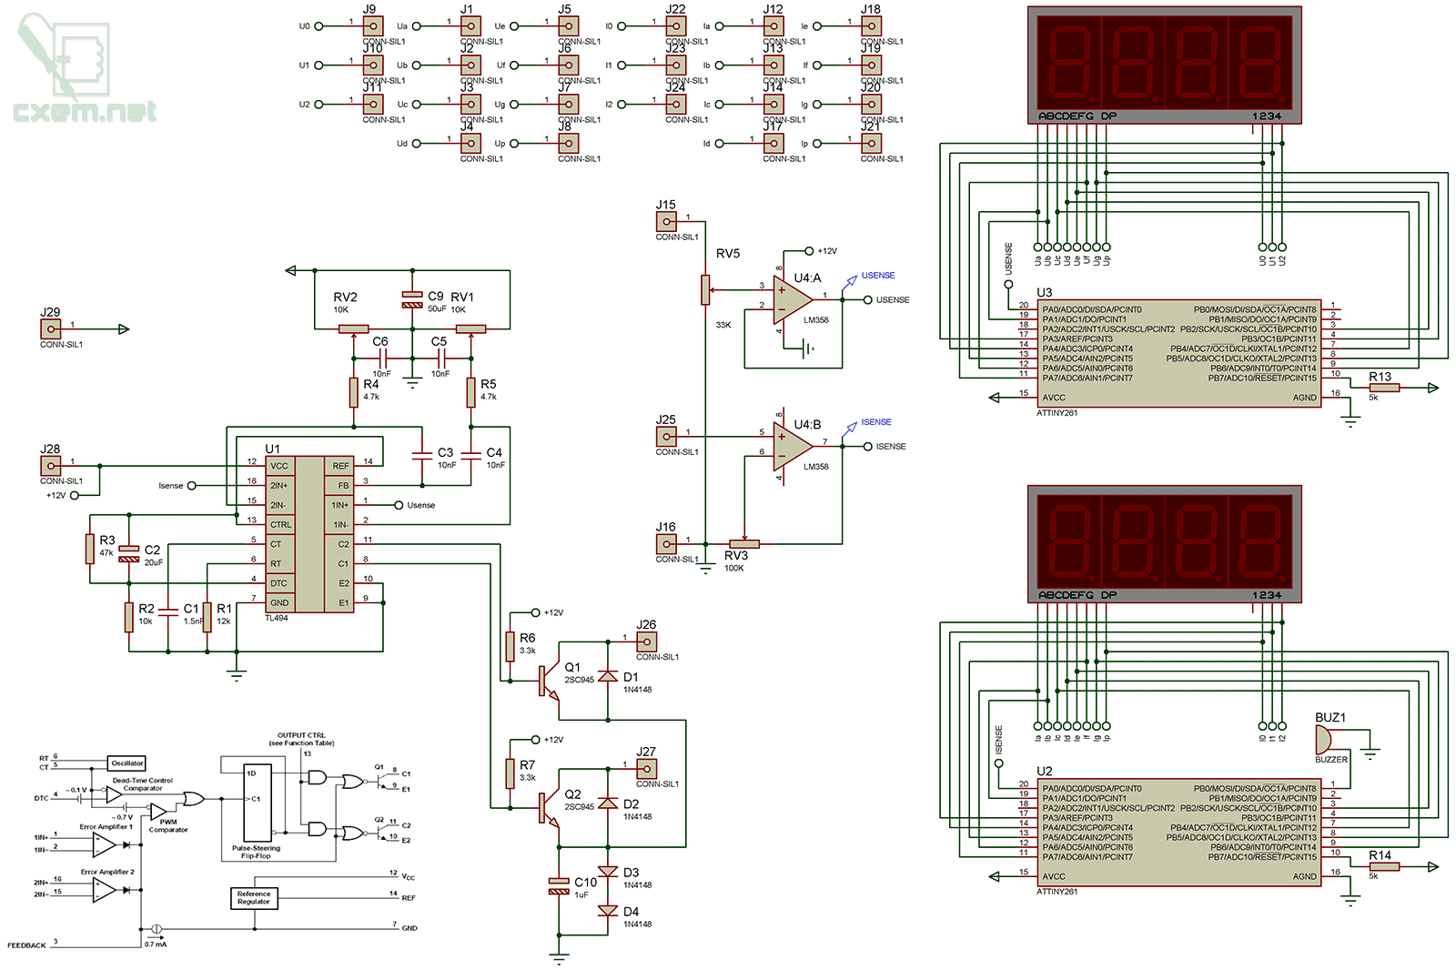The width and height of the screenshot is (1456, 970).
Task: Select transistor Q2 2SC945
Action: click(547, 808)
